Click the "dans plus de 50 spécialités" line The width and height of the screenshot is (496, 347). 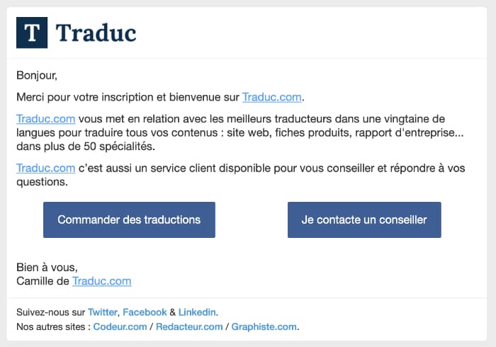pyautogui.click(x=85, y=147)
